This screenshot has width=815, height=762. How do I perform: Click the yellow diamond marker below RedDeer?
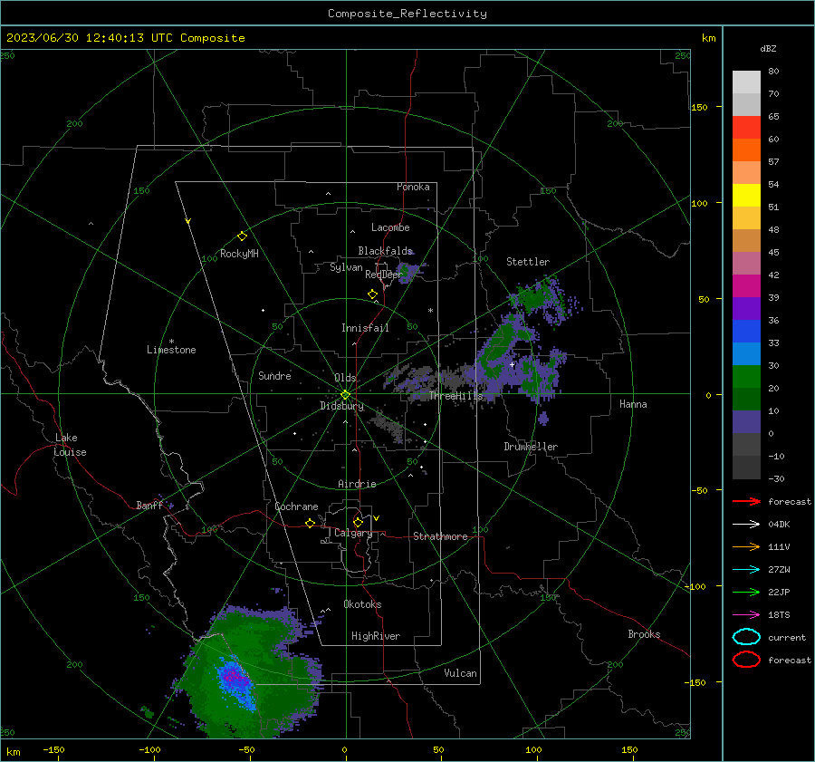(372, 294)
